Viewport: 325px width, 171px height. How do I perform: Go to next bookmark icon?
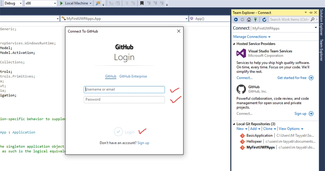(155, 3)
